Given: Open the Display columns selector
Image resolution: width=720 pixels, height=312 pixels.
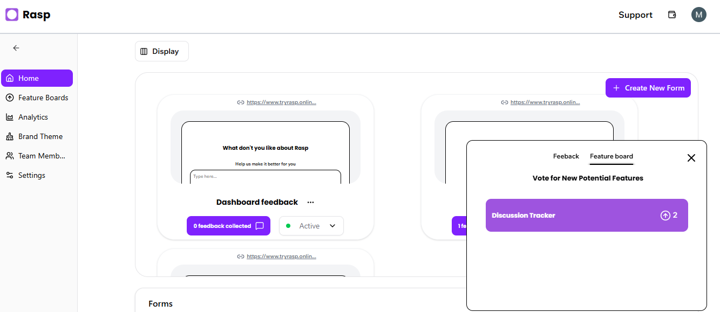Looking at the screenshot, I should coord(161,51).
